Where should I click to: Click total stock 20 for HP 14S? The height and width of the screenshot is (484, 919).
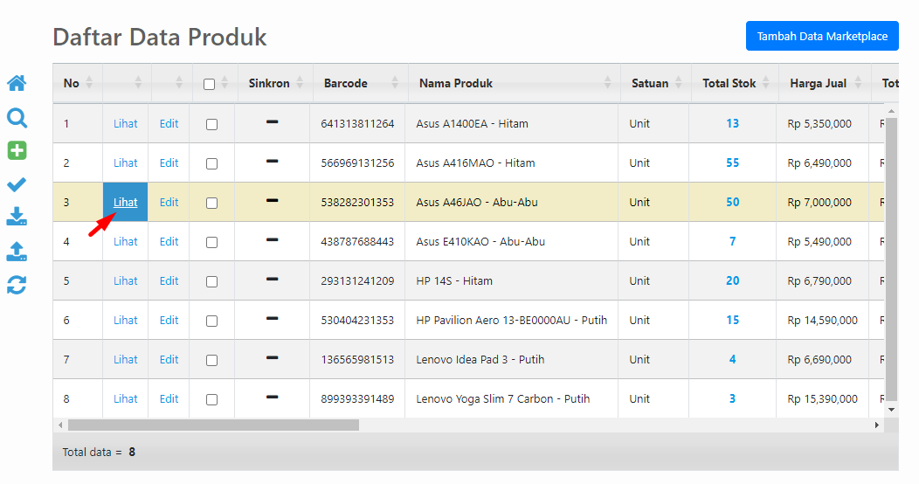tap(733, 280)
